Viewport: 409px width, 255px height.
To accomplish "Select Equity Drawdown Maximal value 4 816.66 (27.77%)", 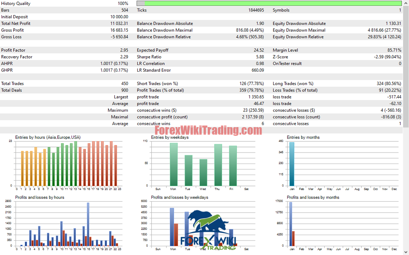I will click(385, 30).
